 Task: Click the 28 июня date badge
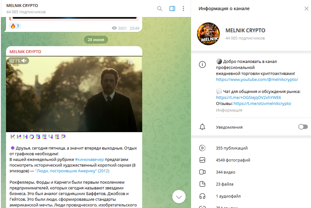(x=96, y=40)
